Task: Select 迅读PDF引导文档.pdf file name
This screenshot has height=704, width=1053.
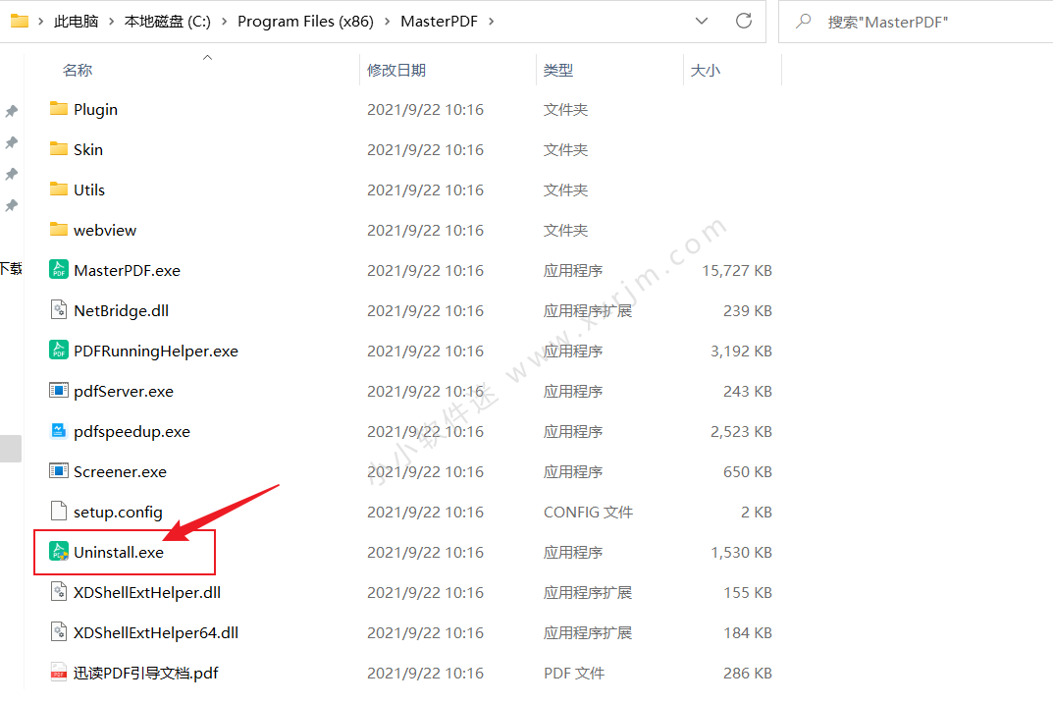Action: (x=145, y=674)
